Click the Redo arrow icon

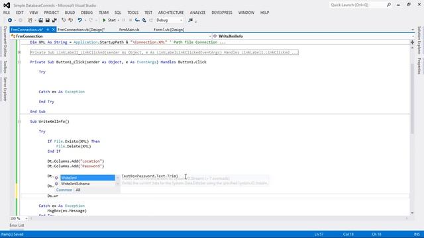pos(91,20)
